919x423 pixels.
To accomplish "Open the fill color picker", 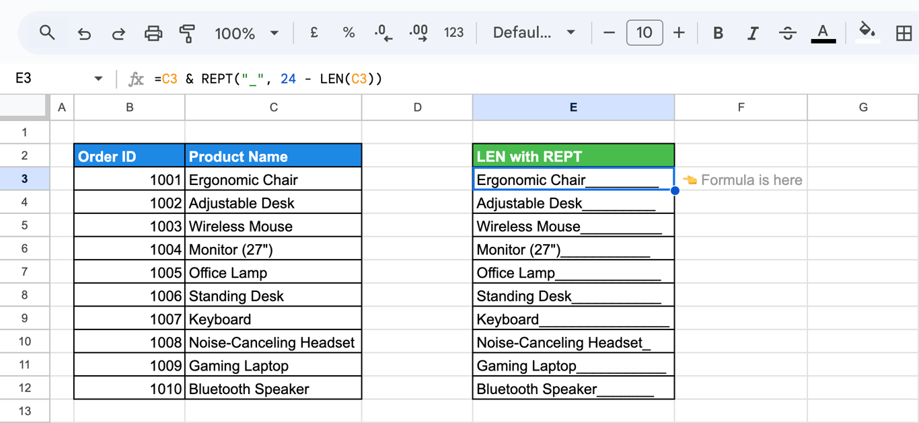I will coord(868,32).
